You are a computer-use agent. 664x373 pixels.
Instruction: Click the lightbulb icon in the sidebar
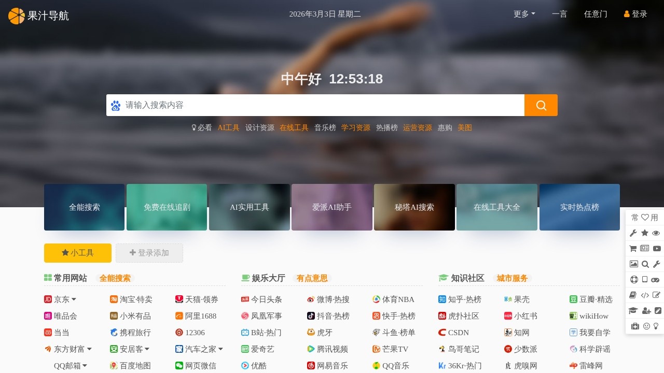pyautogui.click(x=657, y=326)
